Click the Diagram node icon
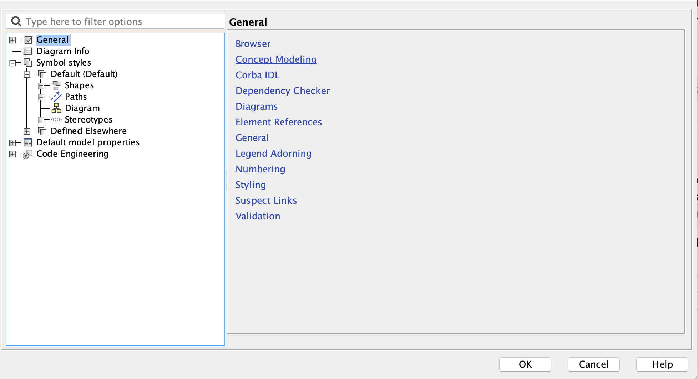 tap(56, 108)
